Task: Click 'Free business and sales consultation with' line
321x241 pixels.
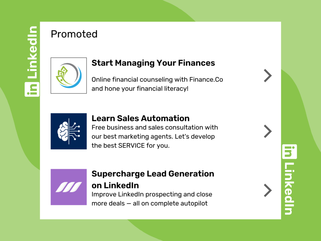Action: point(155,127)
